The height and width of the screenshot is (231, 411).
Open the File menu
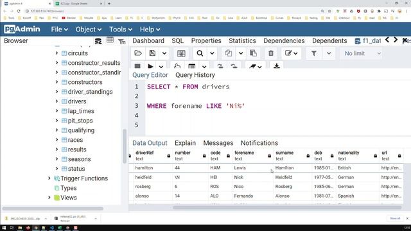59,30
